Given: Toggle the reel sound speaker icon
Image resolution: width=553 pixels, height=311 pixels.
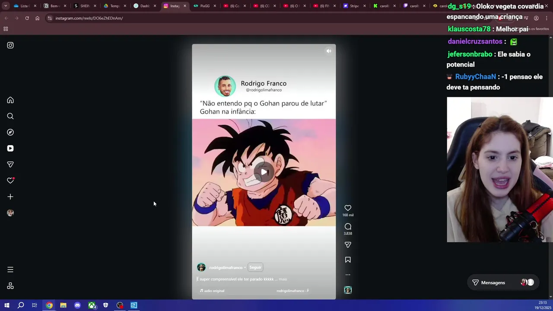Looking at the screenshot, I should [329, 51].
